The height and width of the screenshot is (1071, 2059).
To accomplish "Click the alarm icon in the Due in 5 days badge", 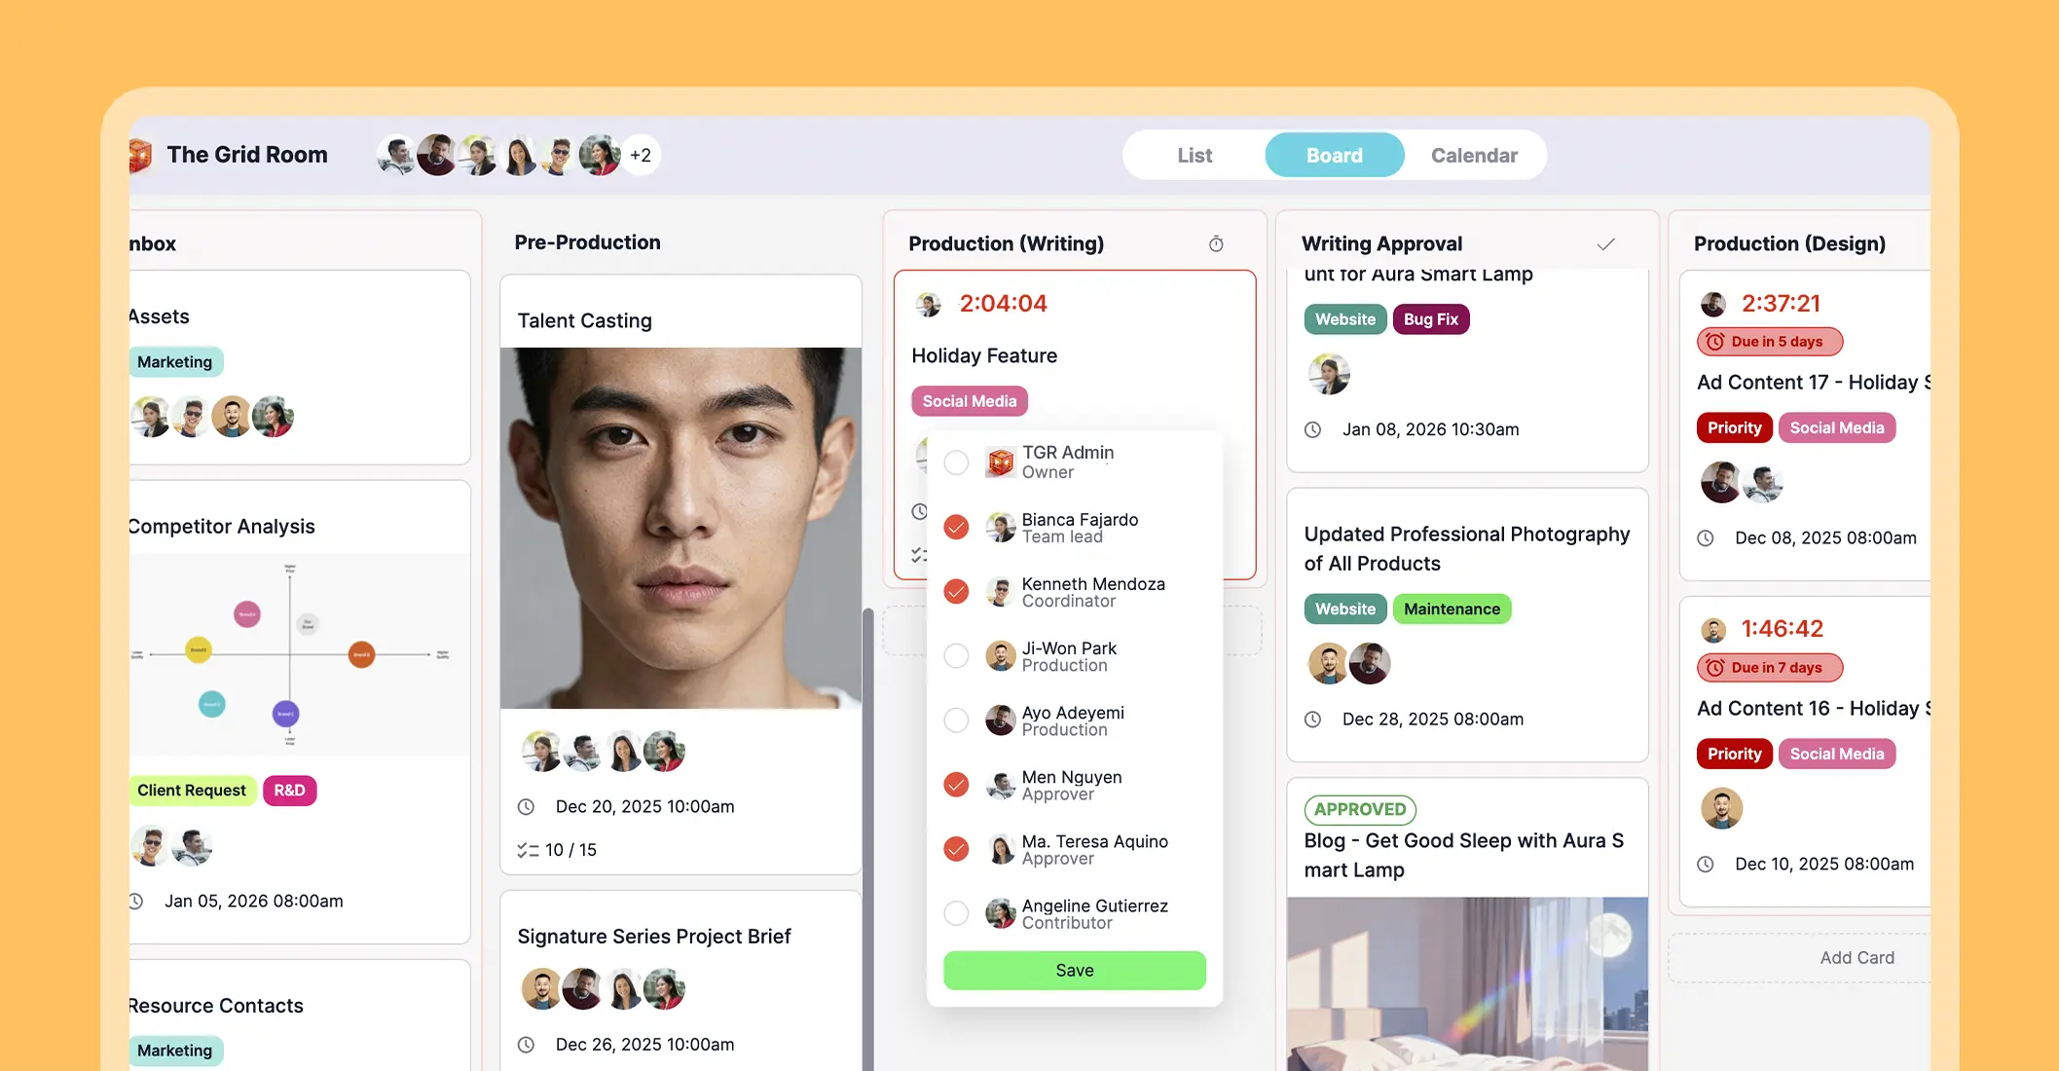I will 1713,342.
